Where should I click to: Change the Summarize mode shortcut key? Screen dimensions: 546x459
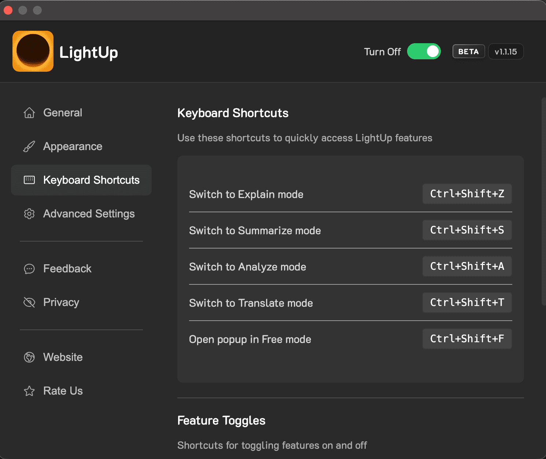click(x=467, y=230)
